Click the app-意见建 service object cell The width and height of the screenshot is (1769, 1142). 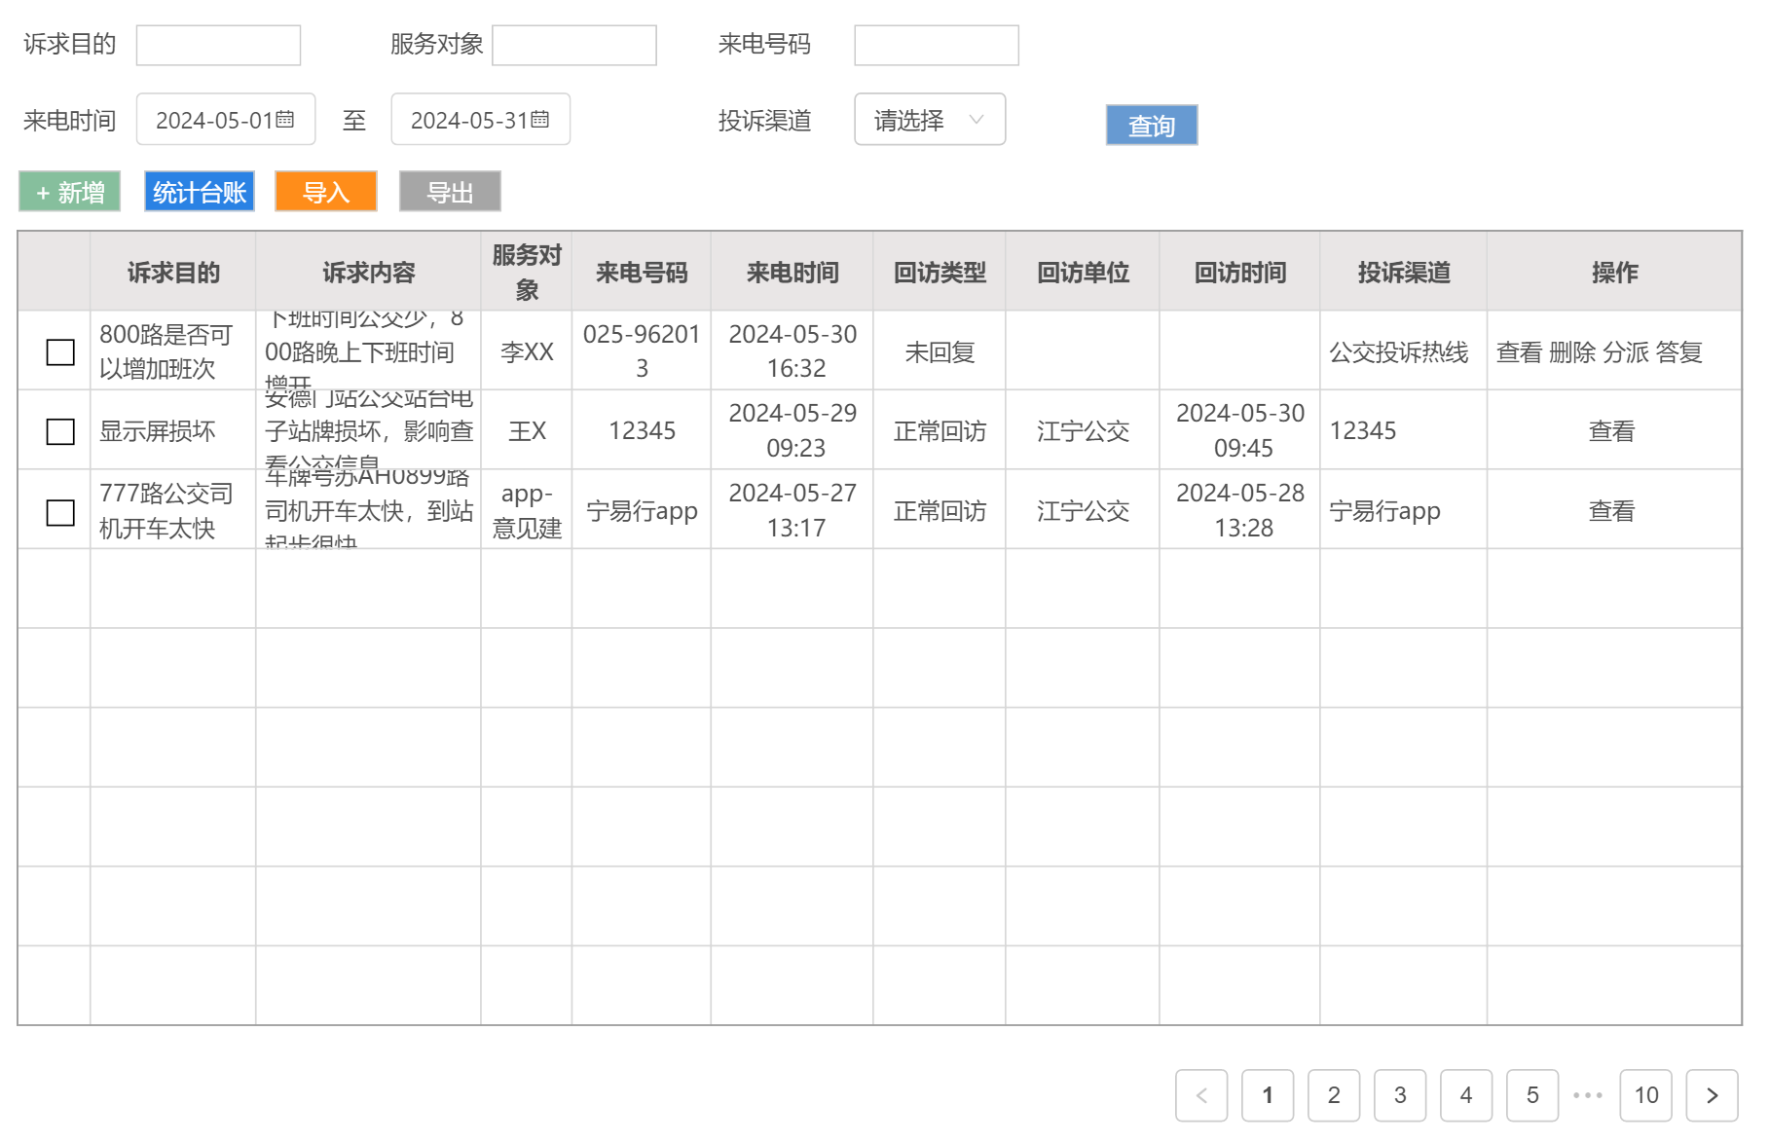527,510
